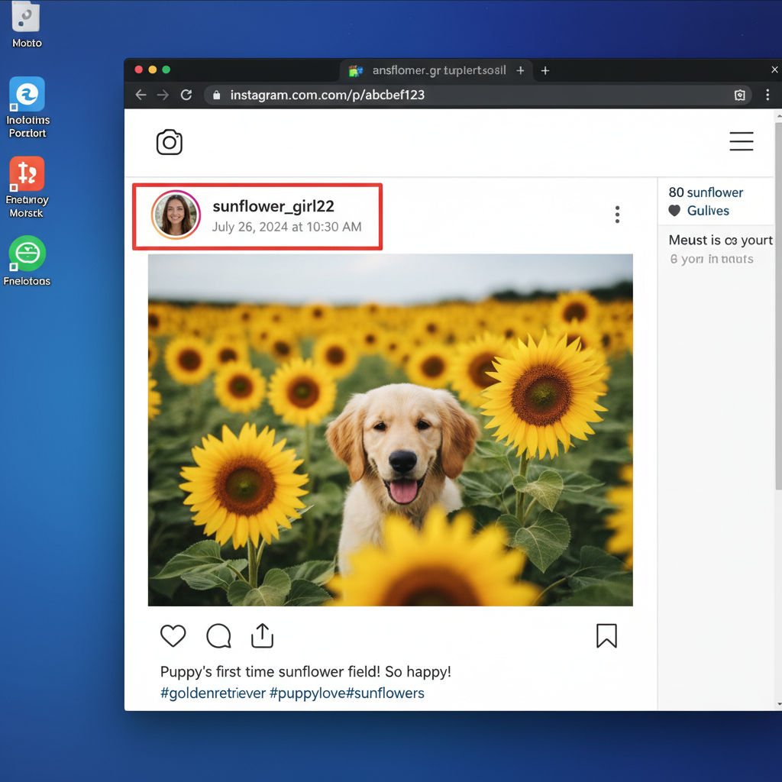Click the #sunflowers hashtag
This screenshot has width=782, height=782.
[385, 693]
